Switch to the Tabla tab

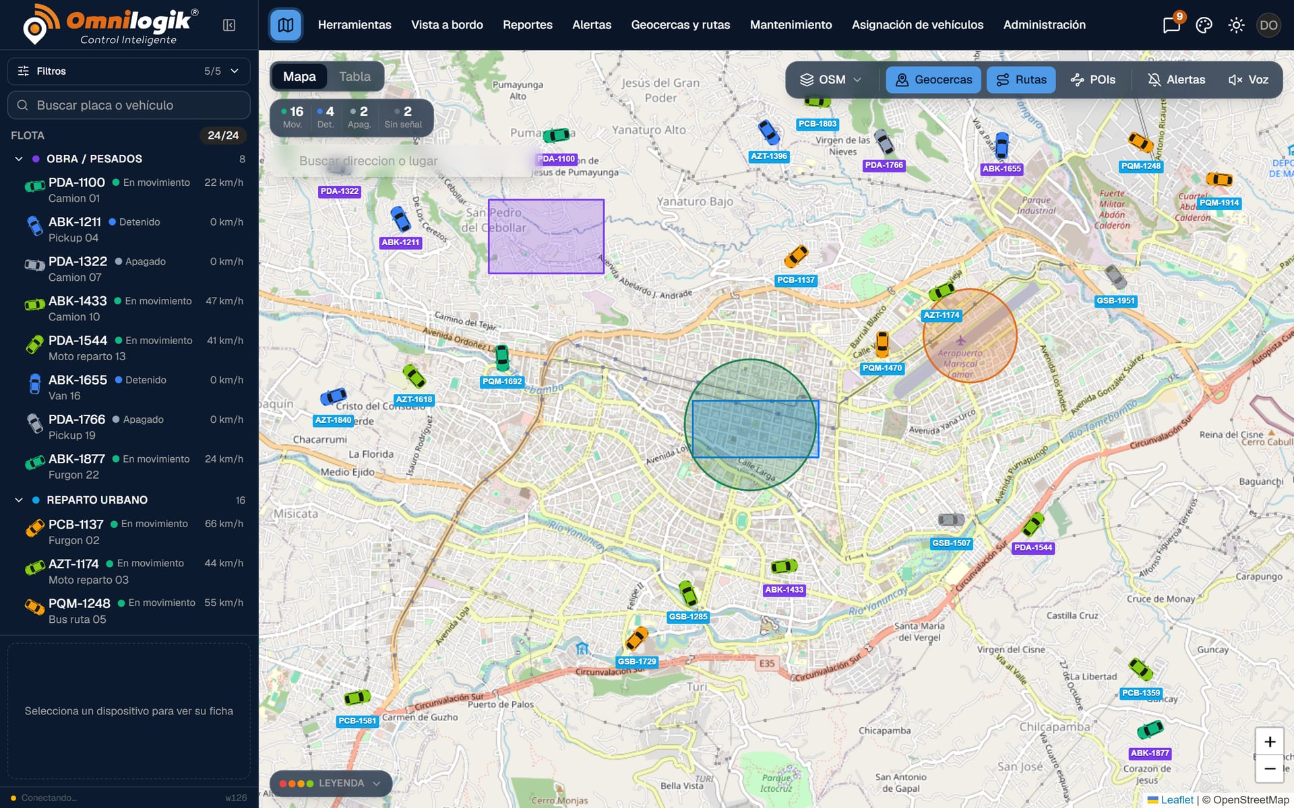(355, 77)
